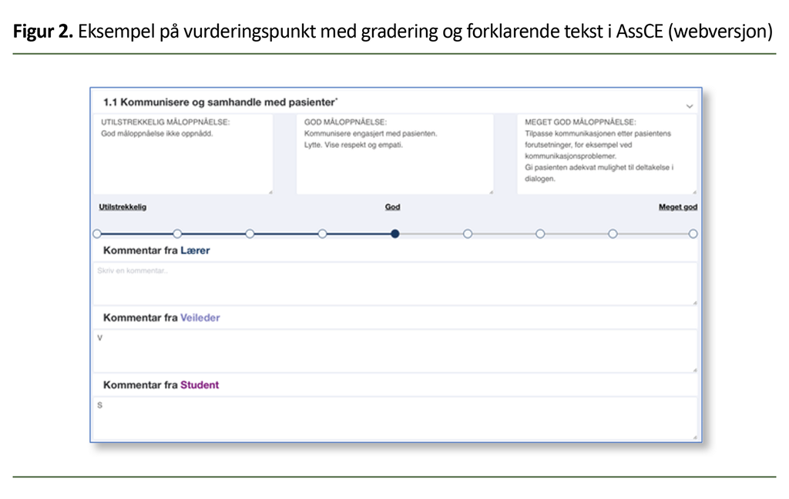Click the Kommentar fra Veileder text field
This screenshot has height=499, width=789.
(x=394, y=351)
